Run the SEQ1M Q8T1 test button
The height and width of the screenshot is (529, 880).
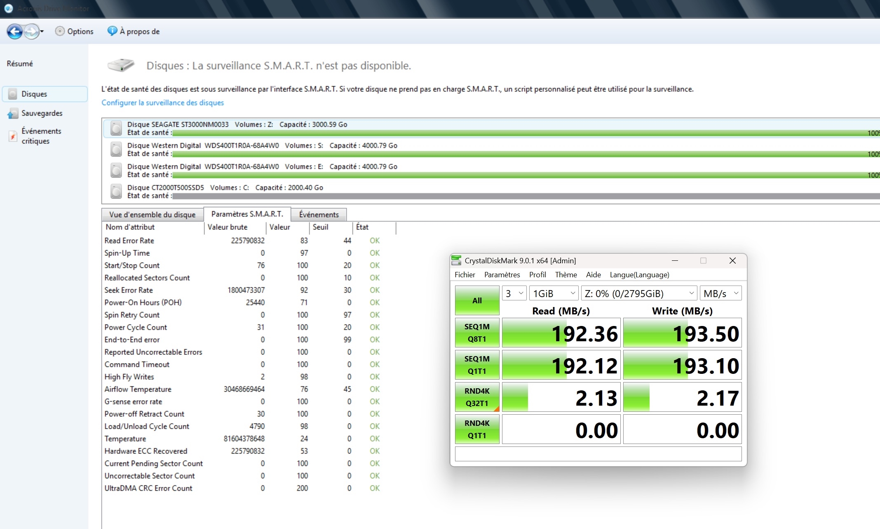(x=477, y=333)
